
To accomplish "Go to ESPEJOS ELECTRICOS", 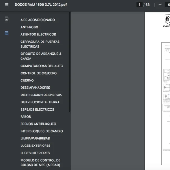I will [x=37, y=109].
